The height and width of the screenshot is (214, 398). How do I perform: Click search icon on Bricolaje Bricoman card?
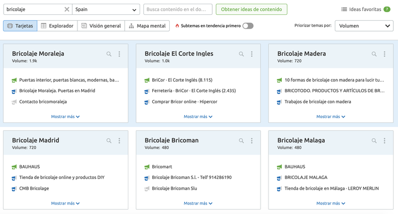[241, 141]
